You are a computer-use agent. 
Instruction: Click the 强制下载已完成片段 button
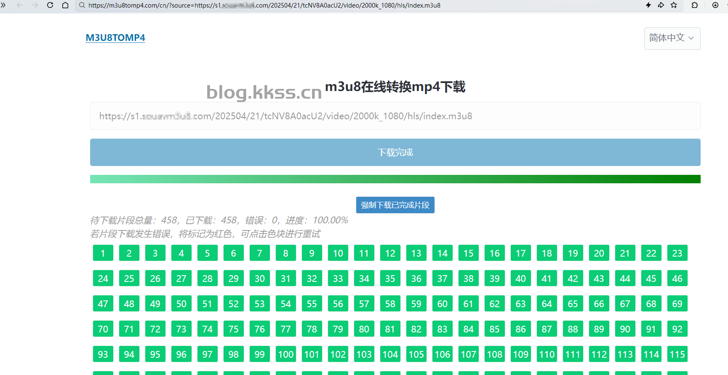(x=395, y=205)
